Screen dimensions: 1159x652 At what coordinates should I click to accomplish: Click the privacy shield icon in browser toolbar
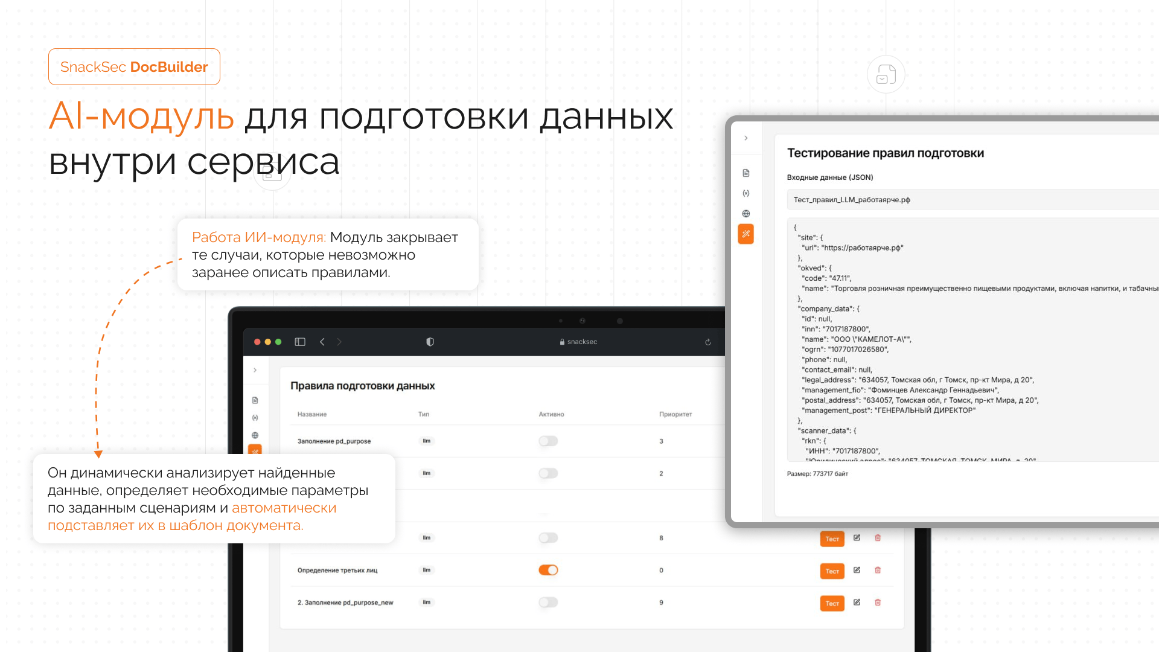[430, 342]
